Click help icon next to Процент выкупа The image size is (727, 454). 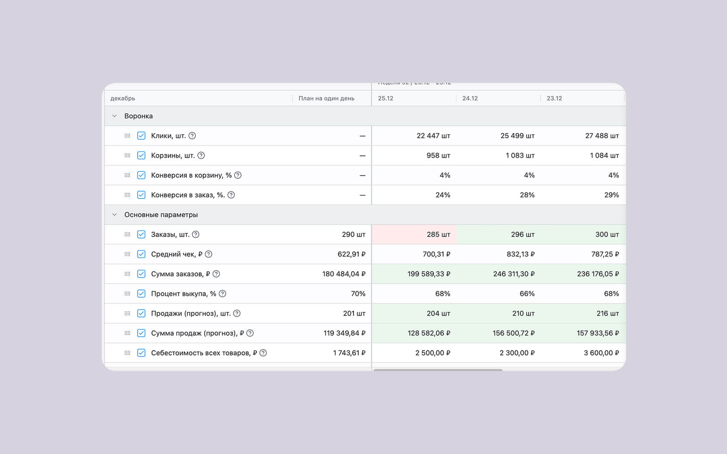tap(222, 294)
